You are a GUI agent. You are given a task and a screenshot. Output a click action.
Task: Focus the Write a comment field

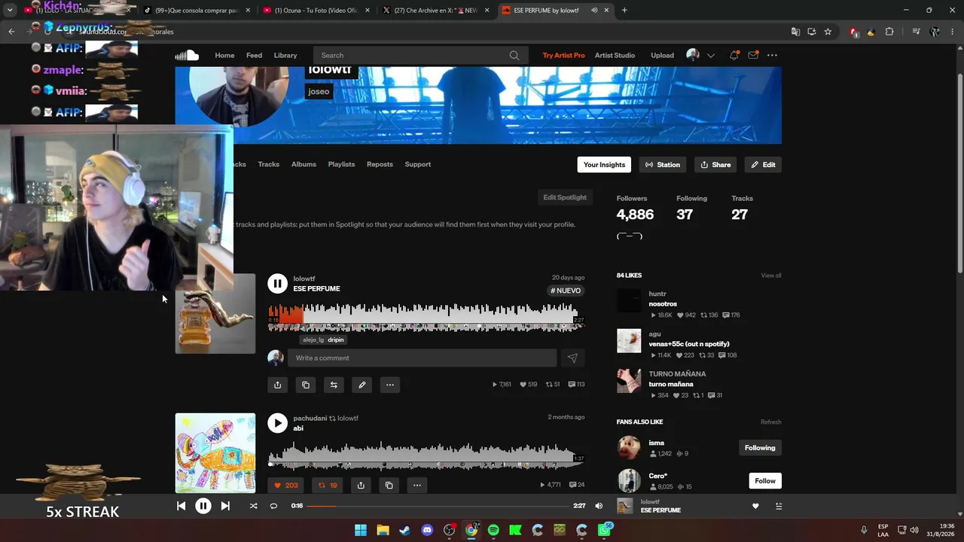422,358
